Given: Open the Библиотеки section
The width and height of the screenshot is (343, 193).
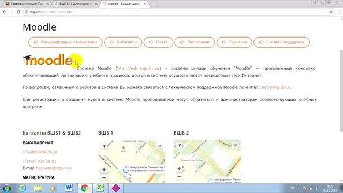Looking at the screenshot, I should [123, 42].
